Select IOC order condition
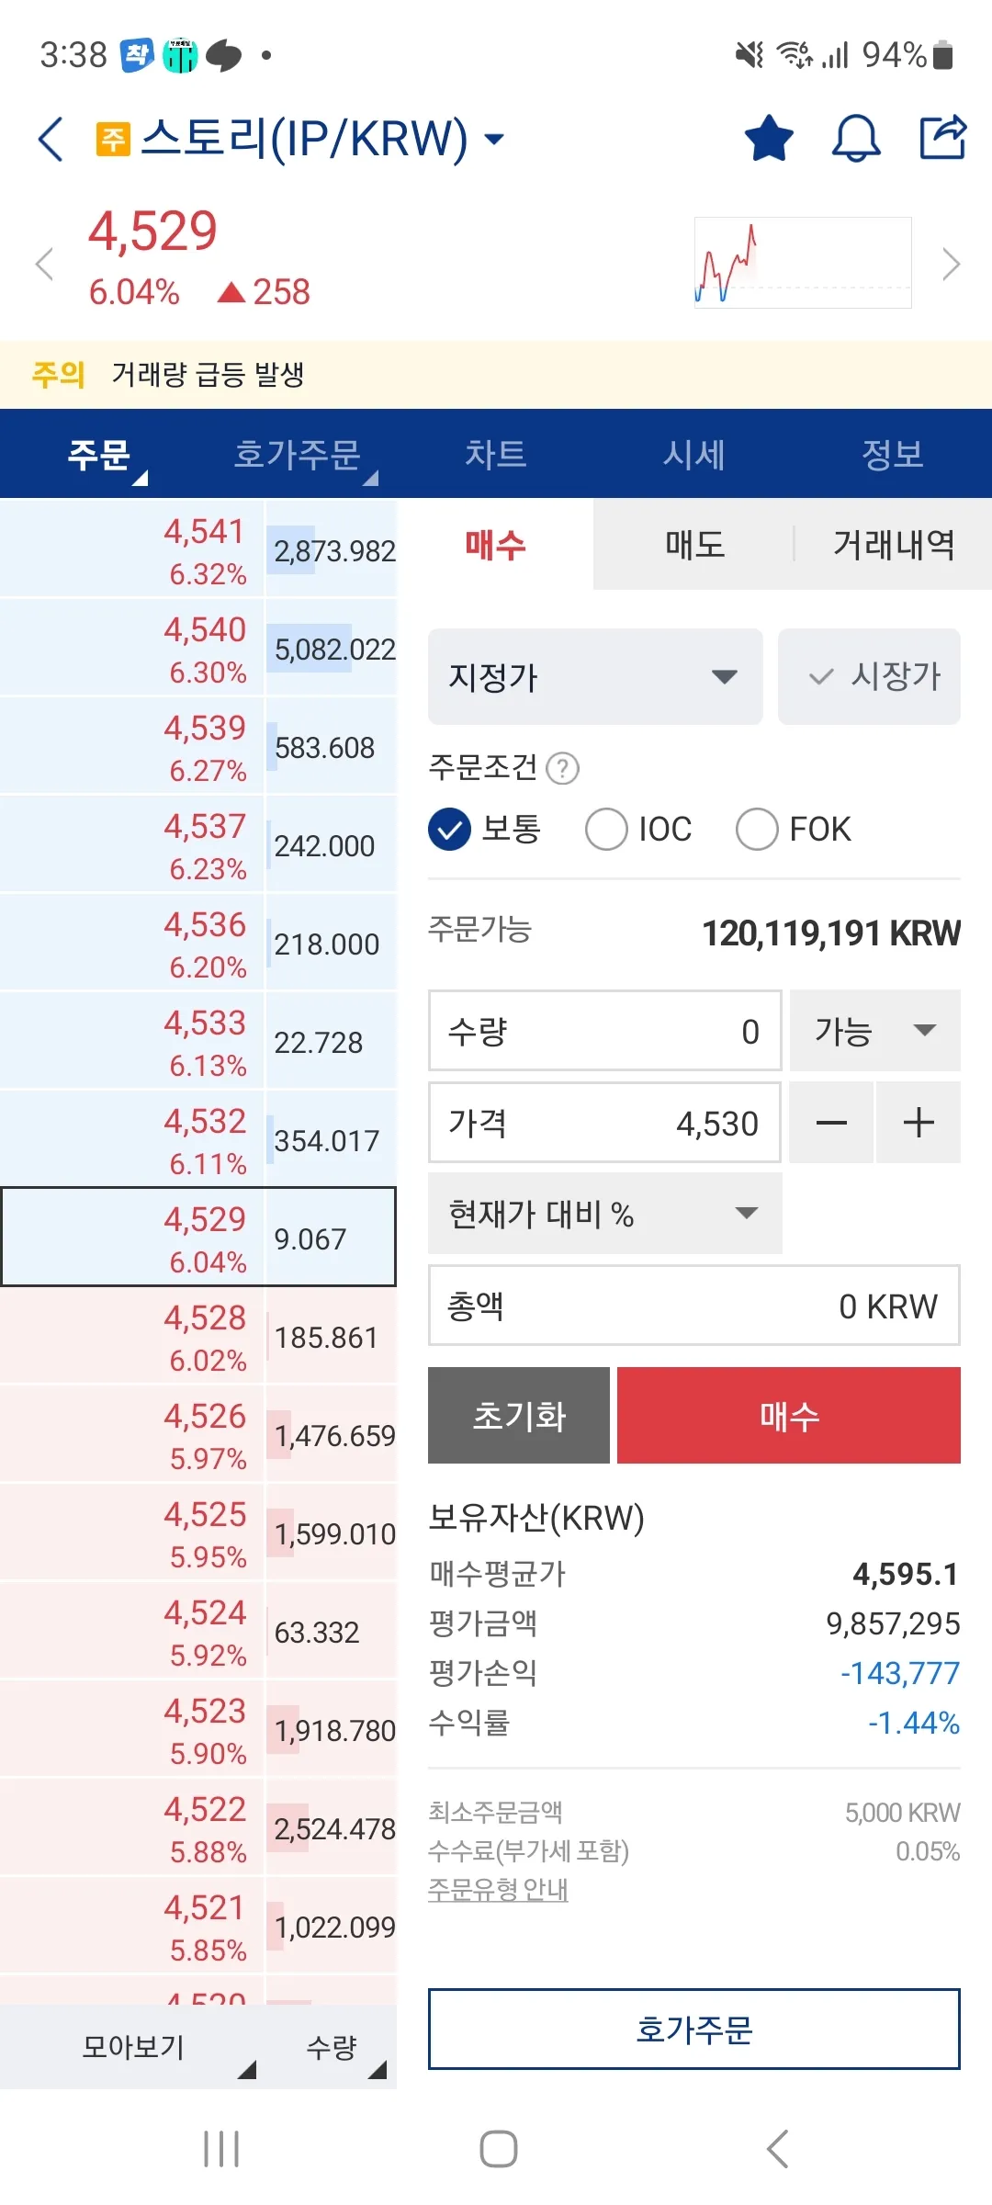 606,830
